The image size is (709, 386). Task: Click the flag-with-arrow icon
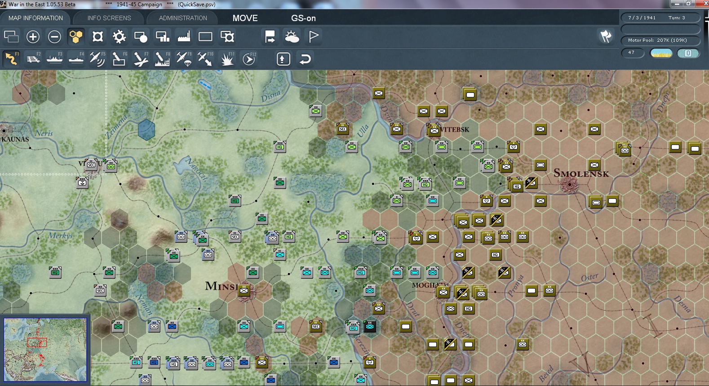(270, 37)
